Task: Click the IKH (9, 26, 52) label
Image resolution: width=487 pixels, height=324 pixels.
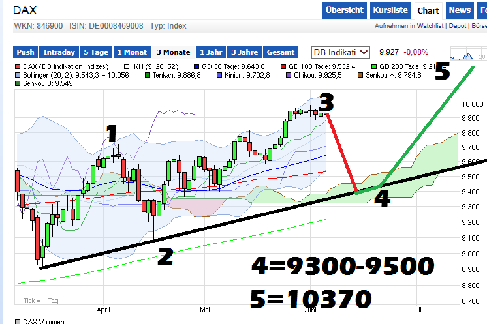Action: coord(155,66)
